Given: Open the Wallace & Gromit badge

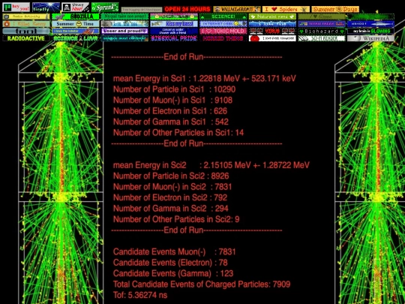Looking at the screenshot, I should 237,9.
